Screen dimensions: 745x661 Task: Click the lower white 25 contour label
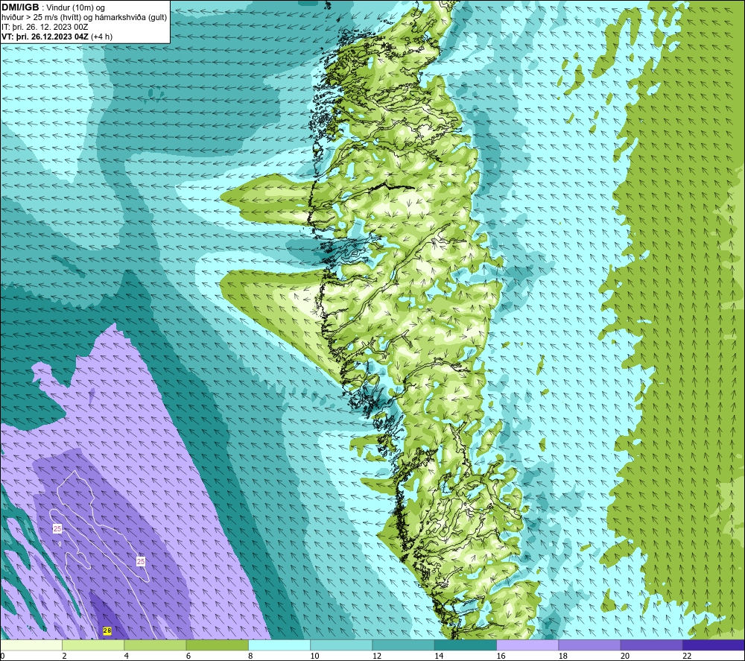click(141, 561)
